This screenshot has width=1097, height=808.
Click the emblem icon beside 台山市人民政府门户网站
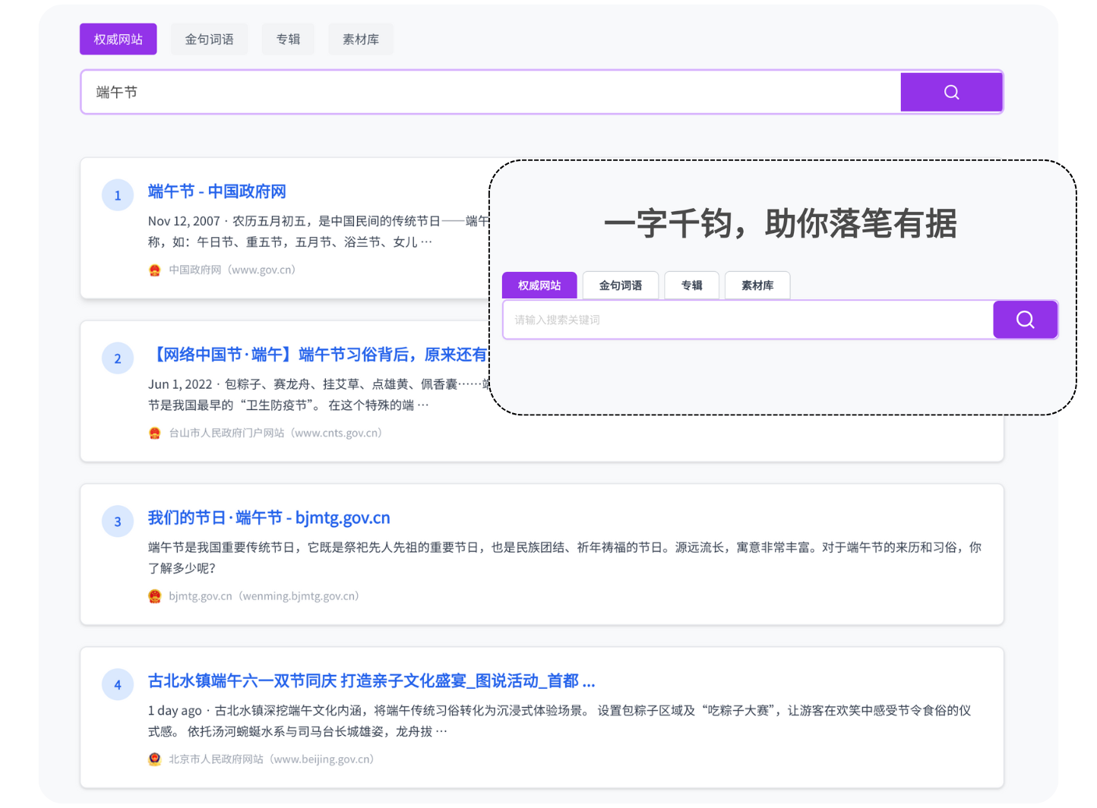tap(155, 434)
